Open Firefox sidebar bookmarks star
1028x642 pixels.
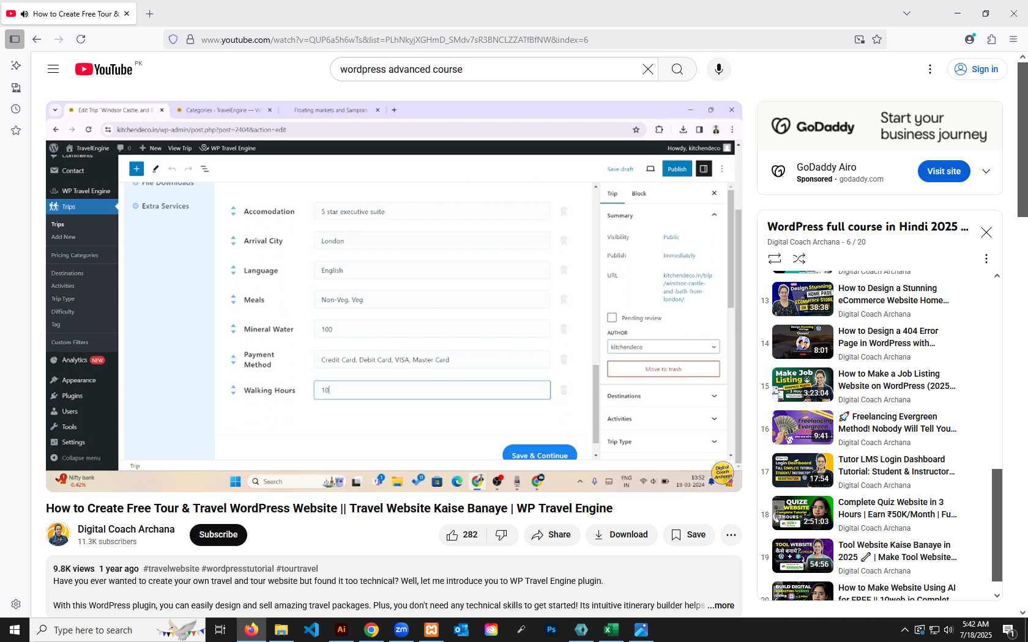16,130
